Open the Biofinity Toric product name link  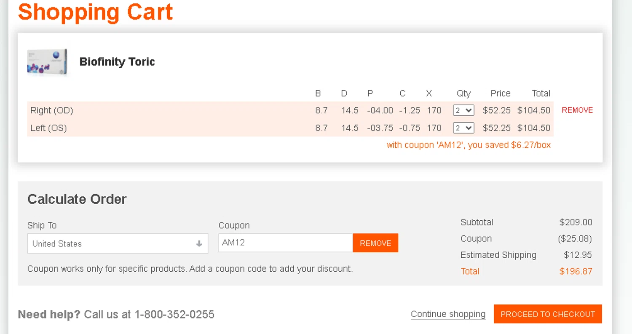[117, 62]
